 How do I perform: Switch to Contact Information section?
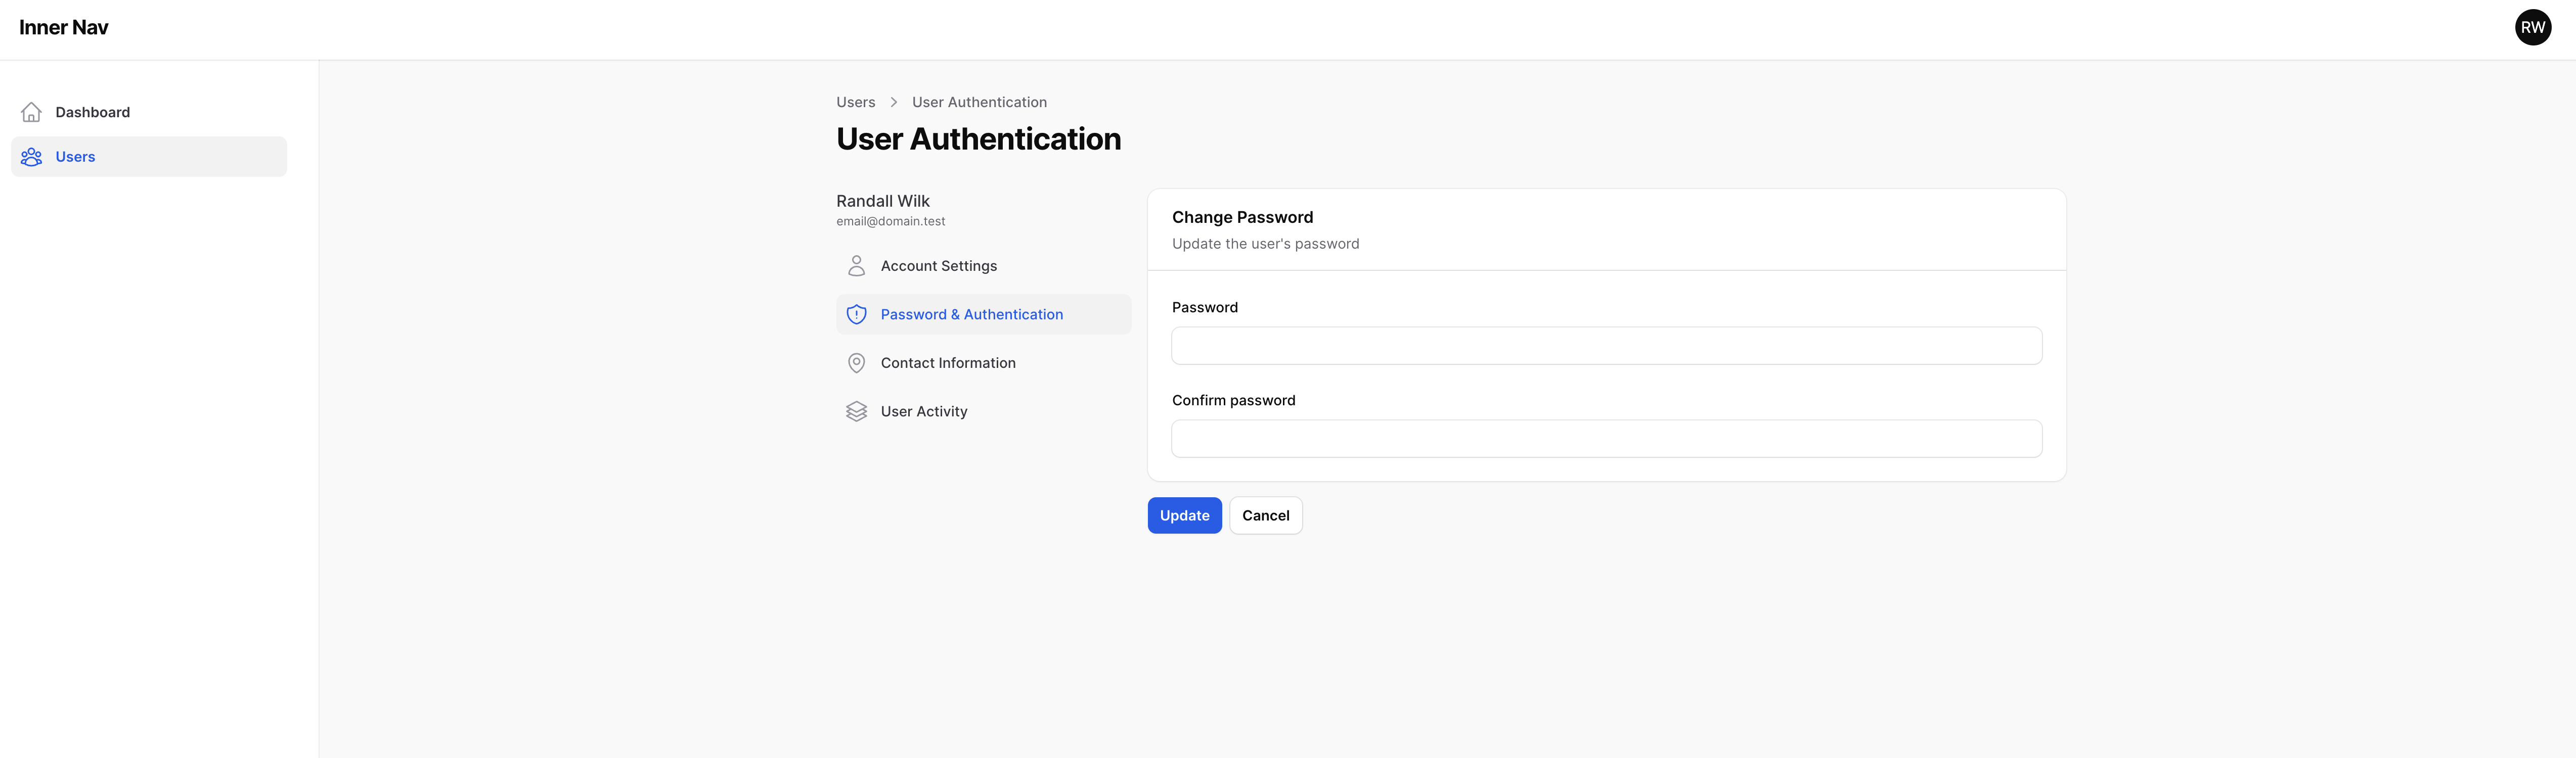[x=947, y=362]
